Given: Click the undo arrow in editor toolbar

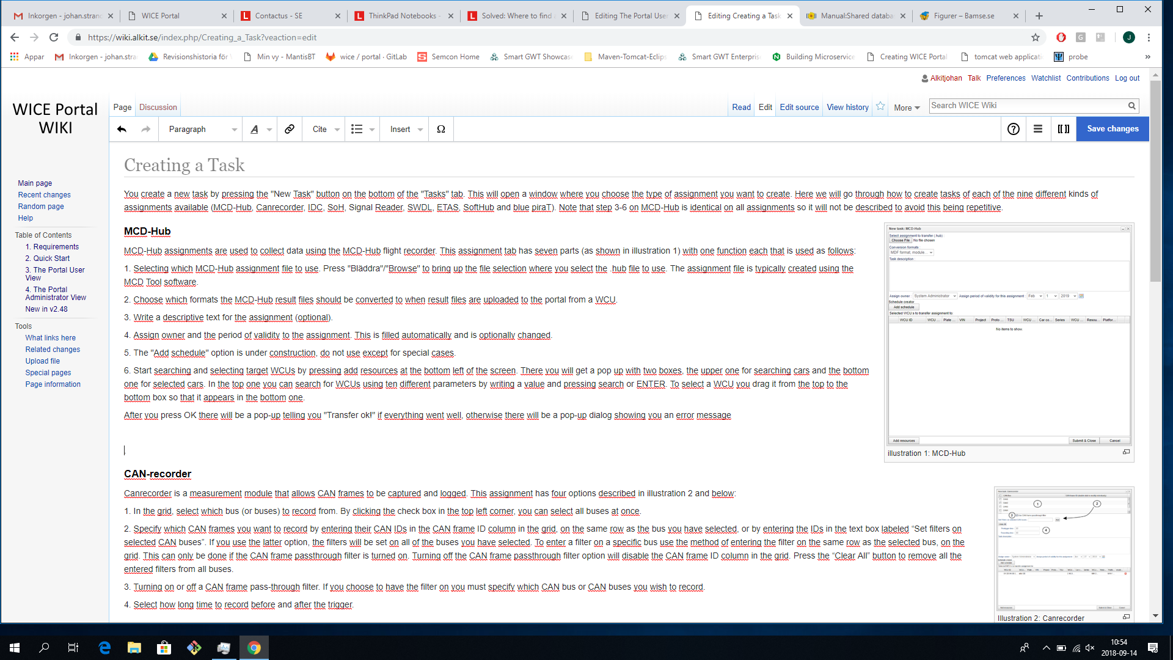Looking at the screenshot, I should 122,129.
